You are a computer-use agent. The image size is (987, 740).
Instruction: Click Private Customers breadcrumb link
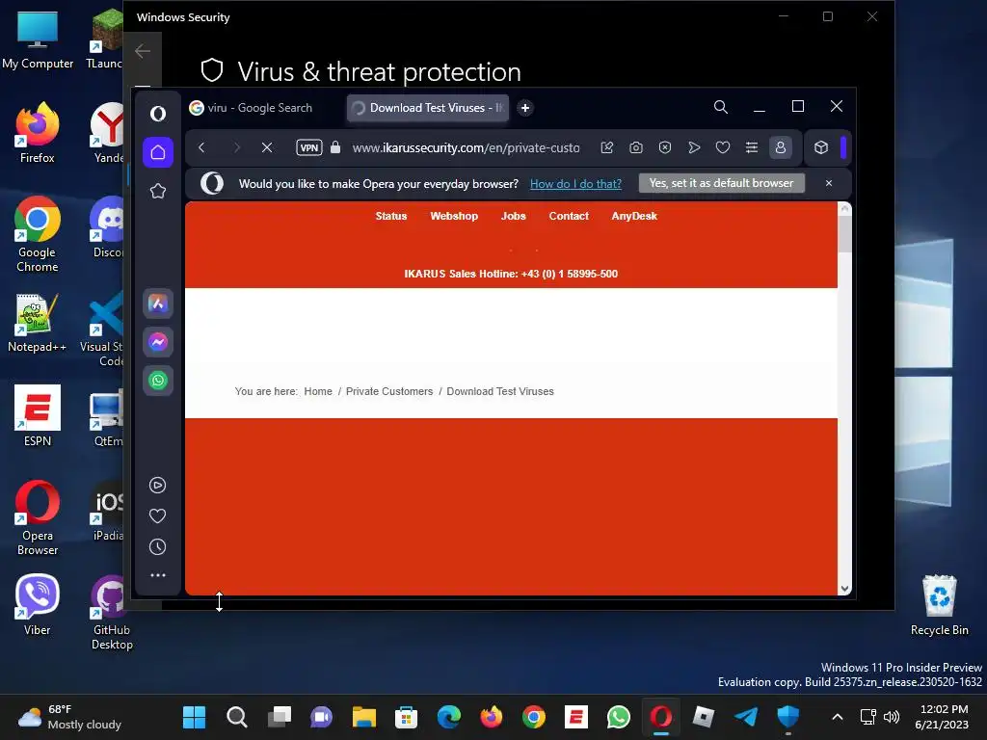tap(389, 391)
